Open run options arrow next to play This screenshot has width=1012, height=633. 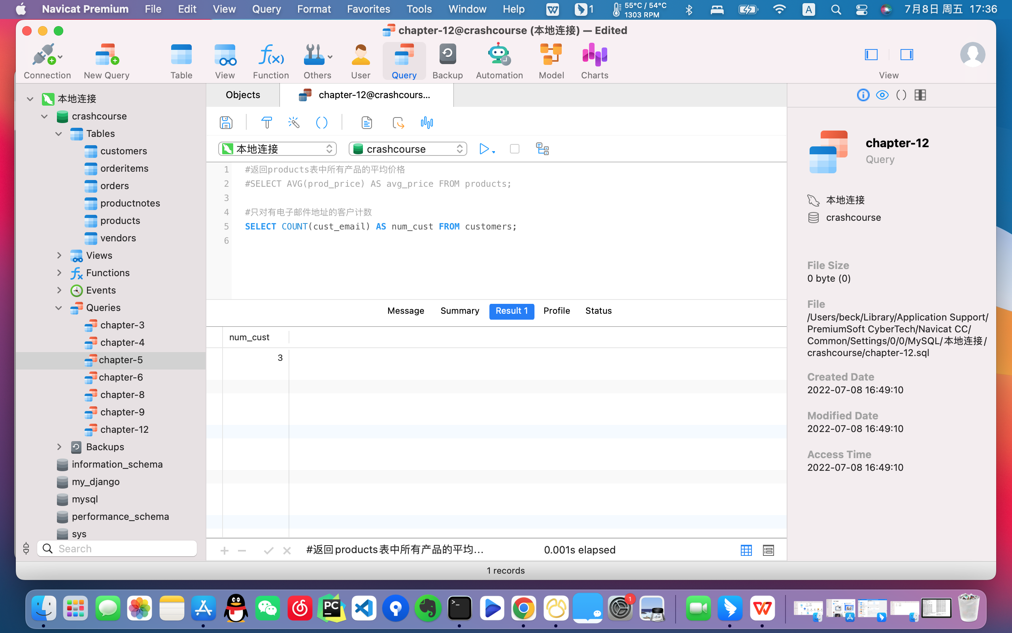click(x=494, y=152)
